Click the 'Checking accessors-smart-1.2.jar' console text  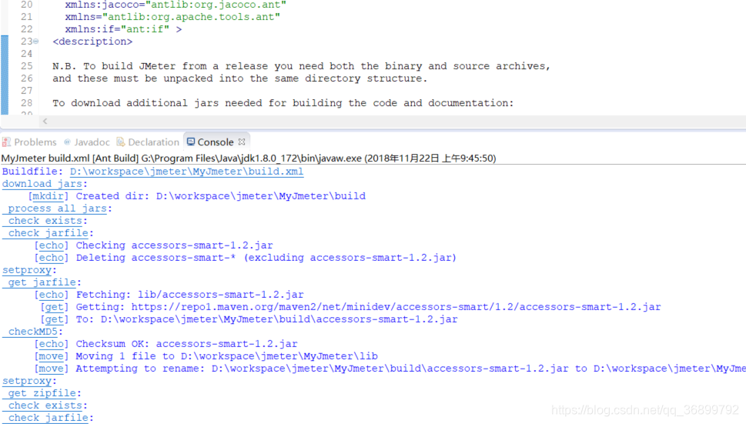(x=174, y=245)
